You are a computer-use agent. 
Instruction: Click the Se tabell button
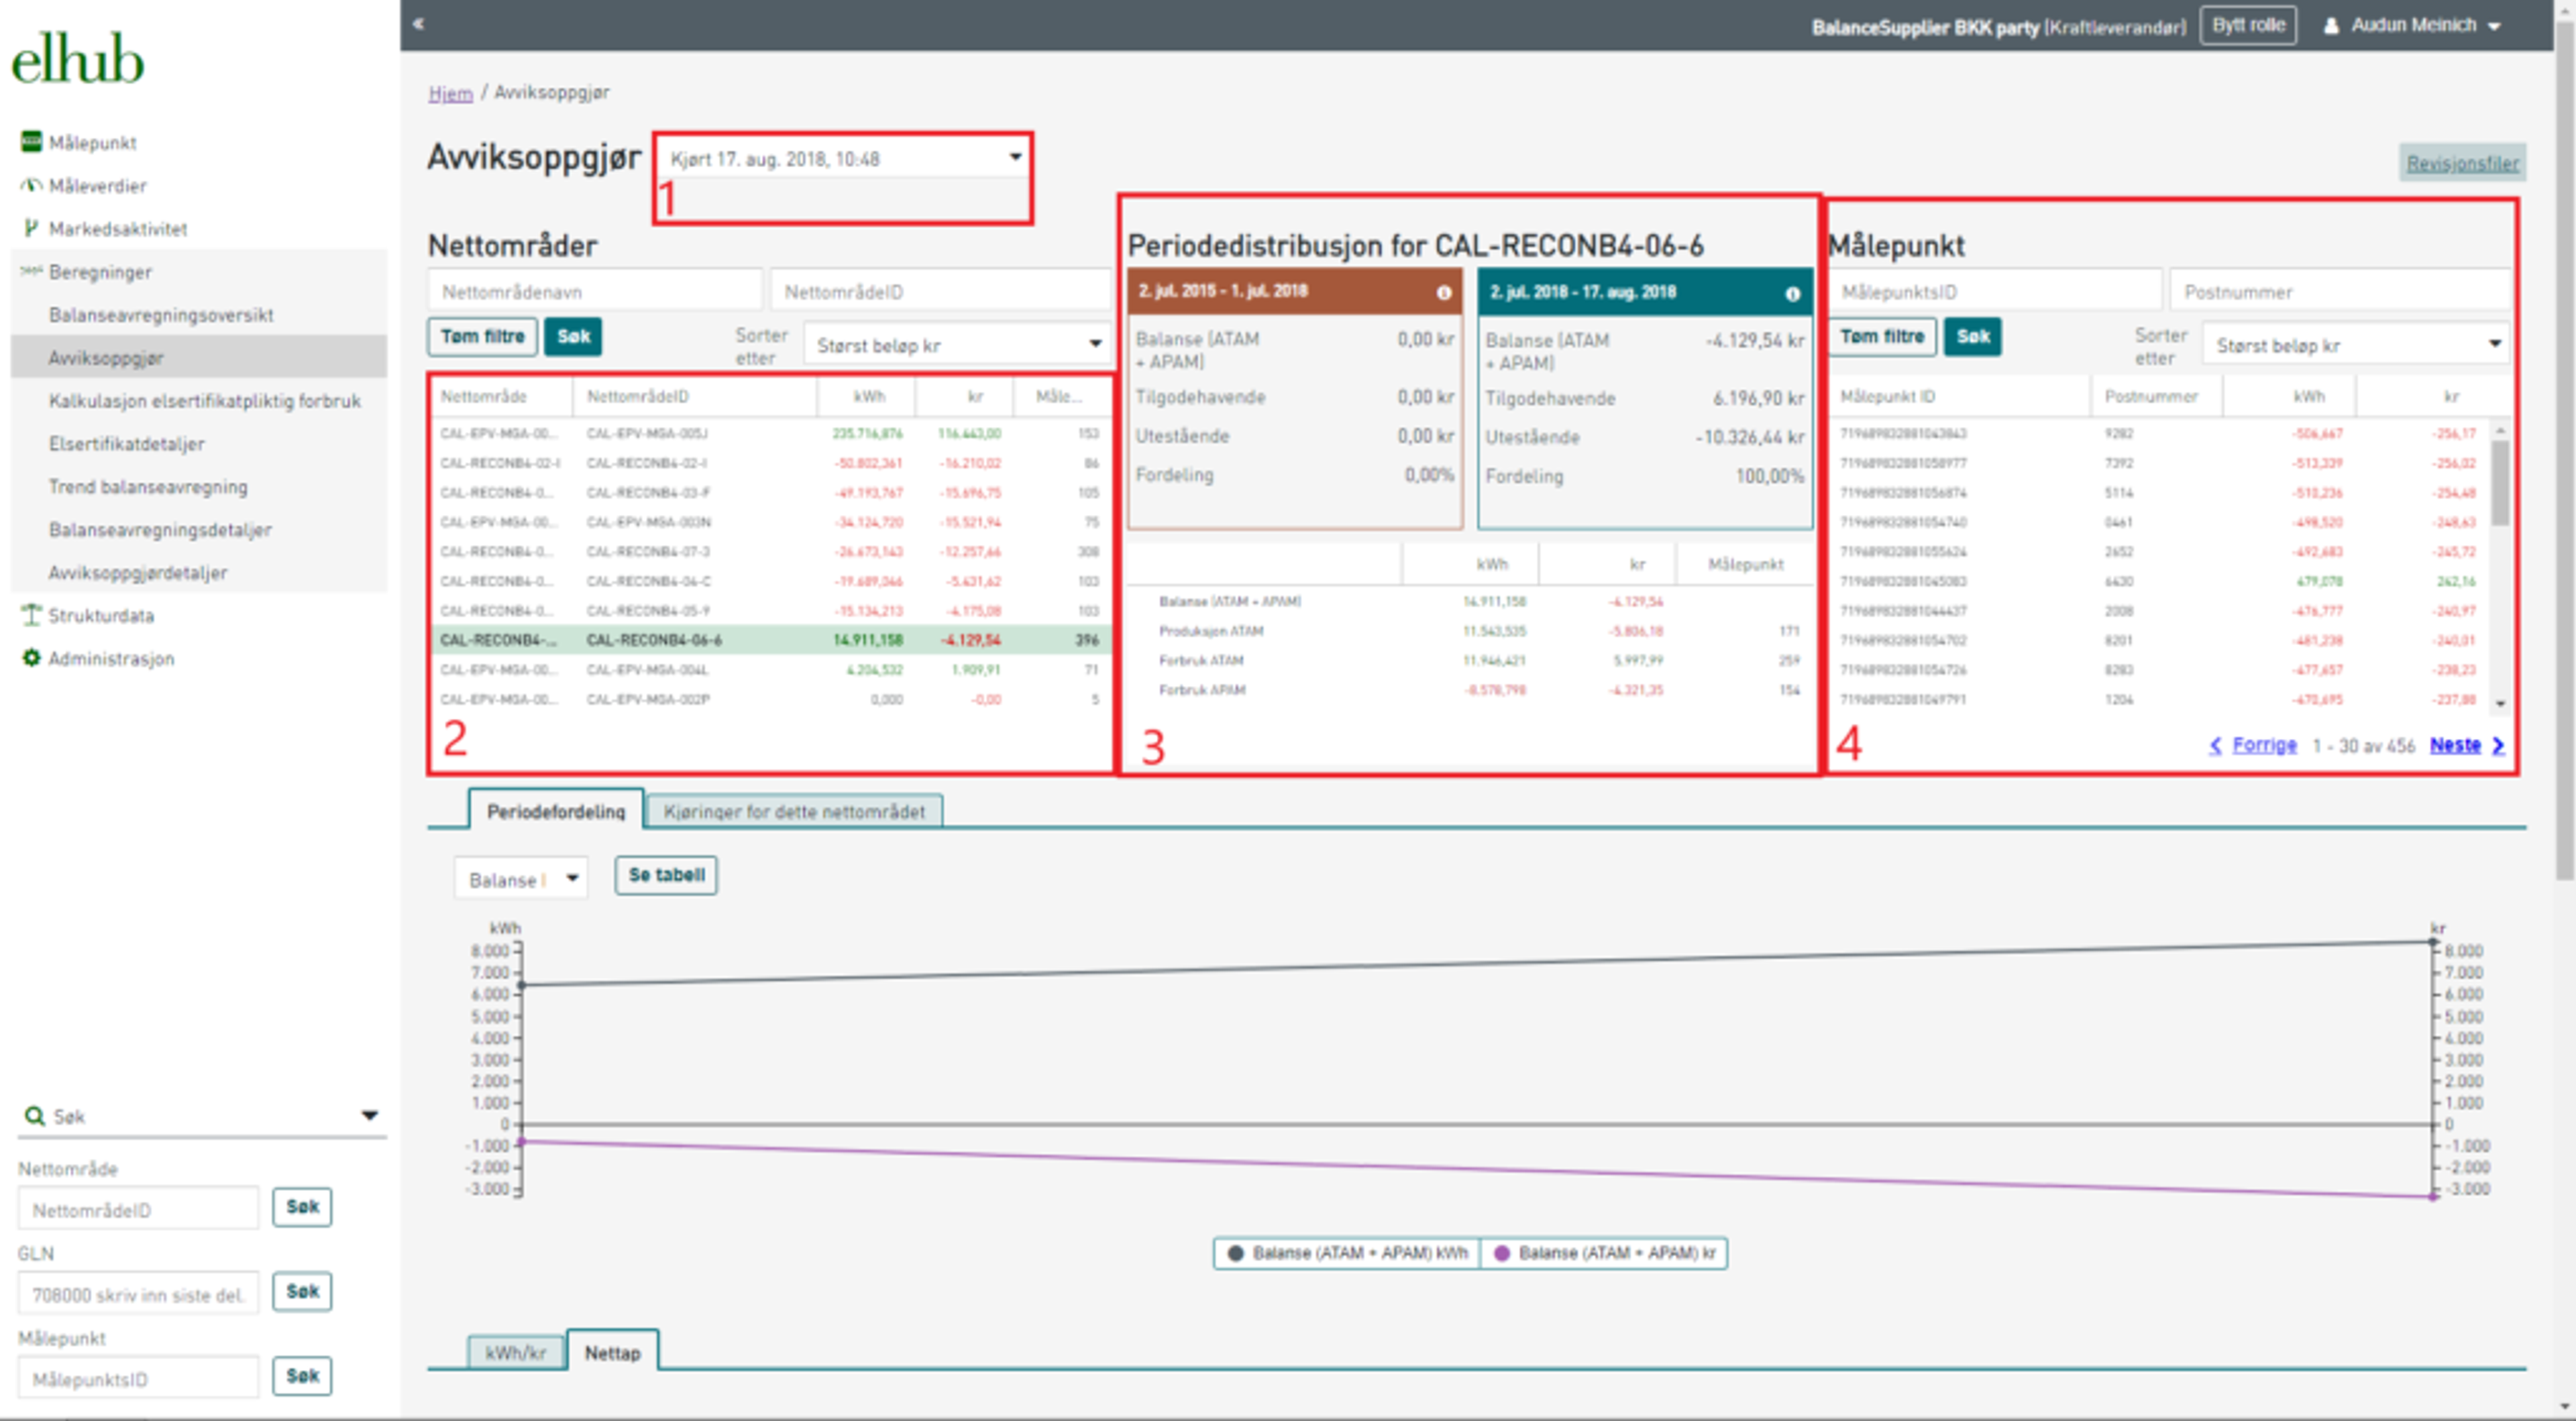[x=666, y=875]
